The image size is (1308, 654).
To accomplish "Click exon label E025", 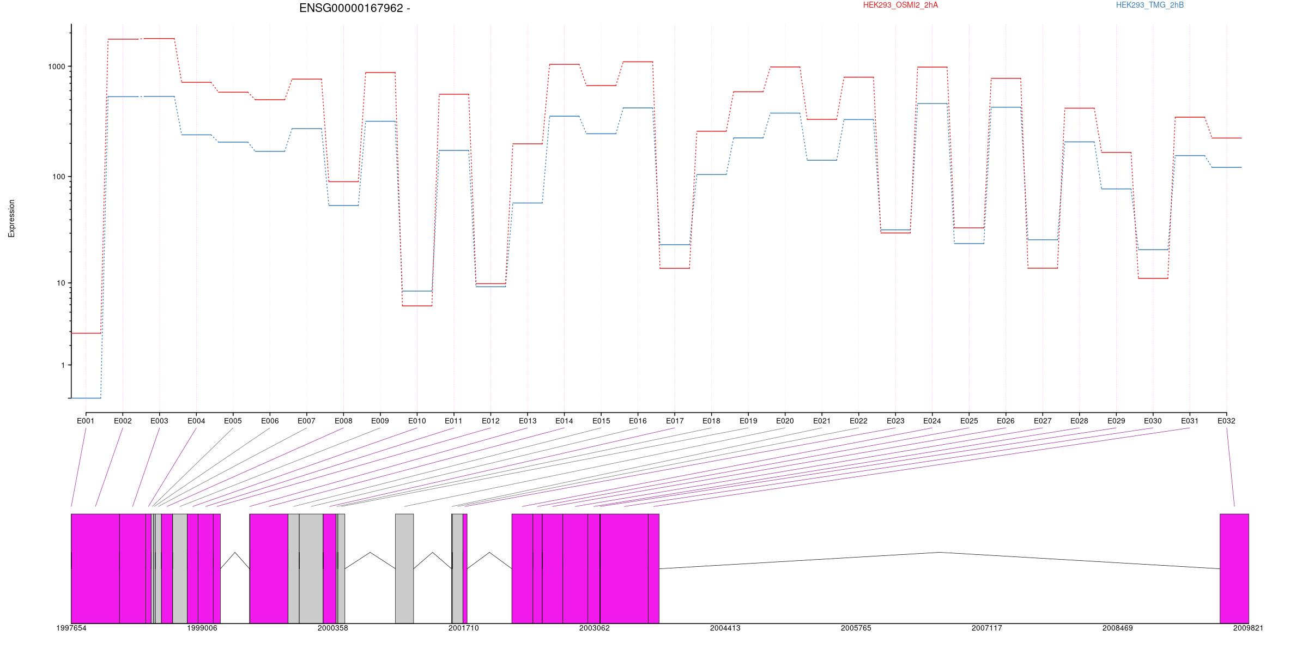I will [969, 421].
